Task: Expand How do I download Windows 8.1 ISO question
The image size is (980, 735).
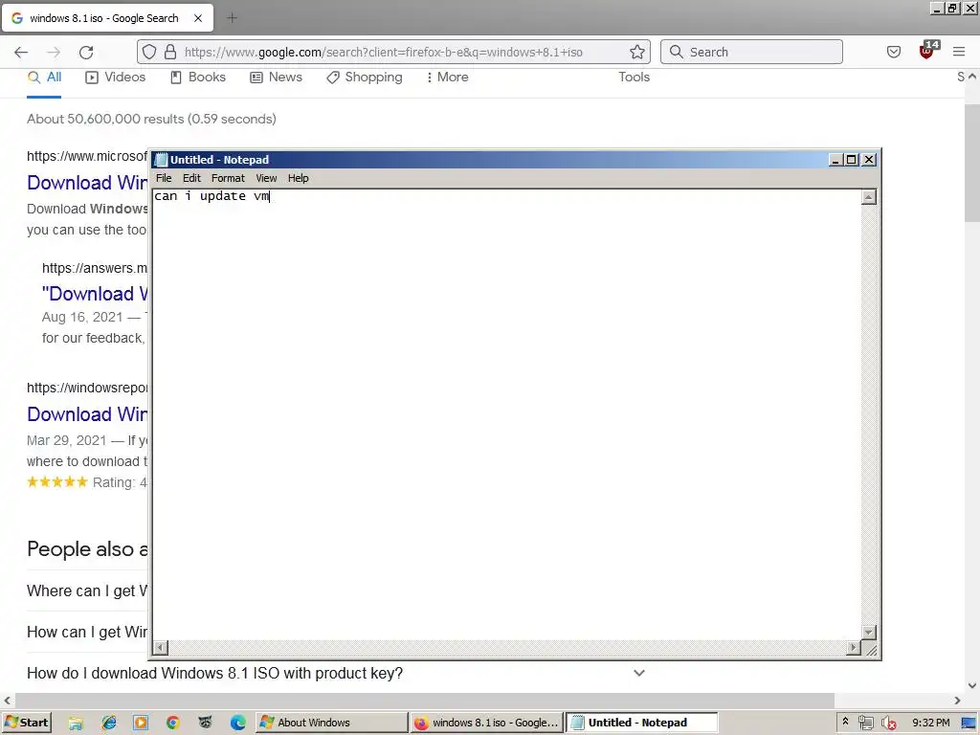Action: 336,673
